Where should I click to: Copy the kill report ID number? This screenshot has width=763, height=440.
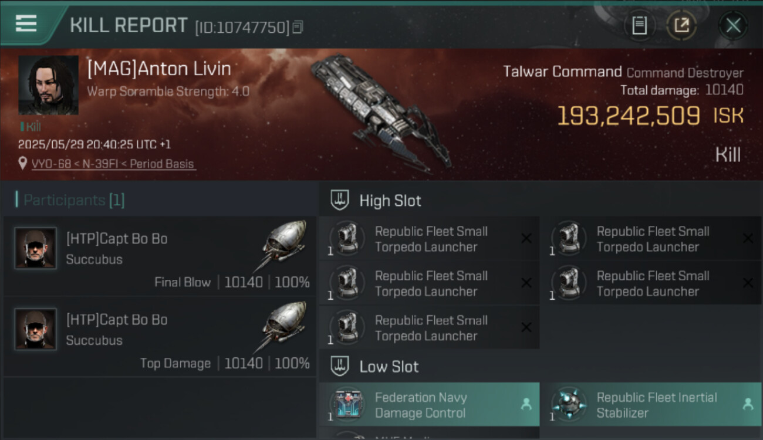pyautogui.click(x=298, y=27)
